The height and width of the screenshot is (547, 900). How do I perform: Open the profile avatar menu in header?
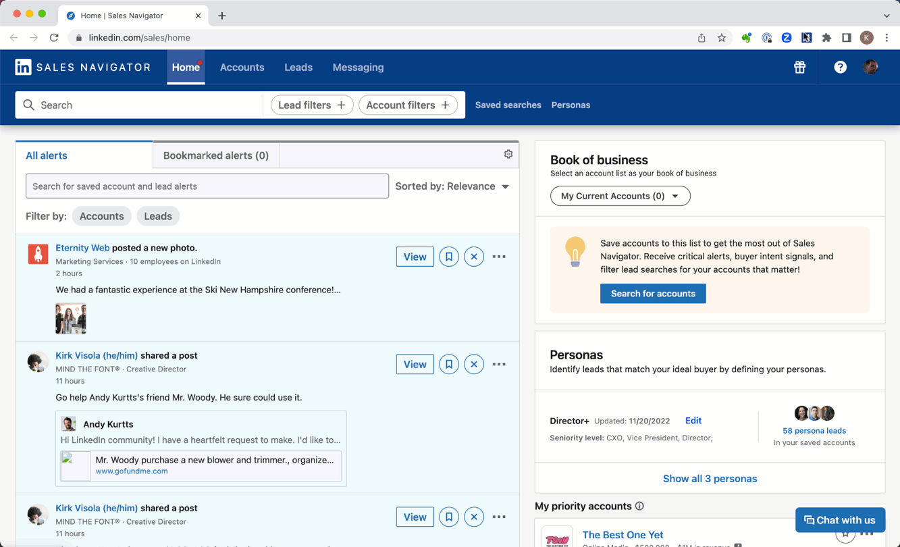(871, 67)
